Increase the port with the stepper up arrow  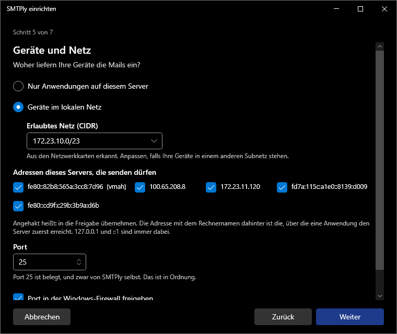(x=79, y=260)
